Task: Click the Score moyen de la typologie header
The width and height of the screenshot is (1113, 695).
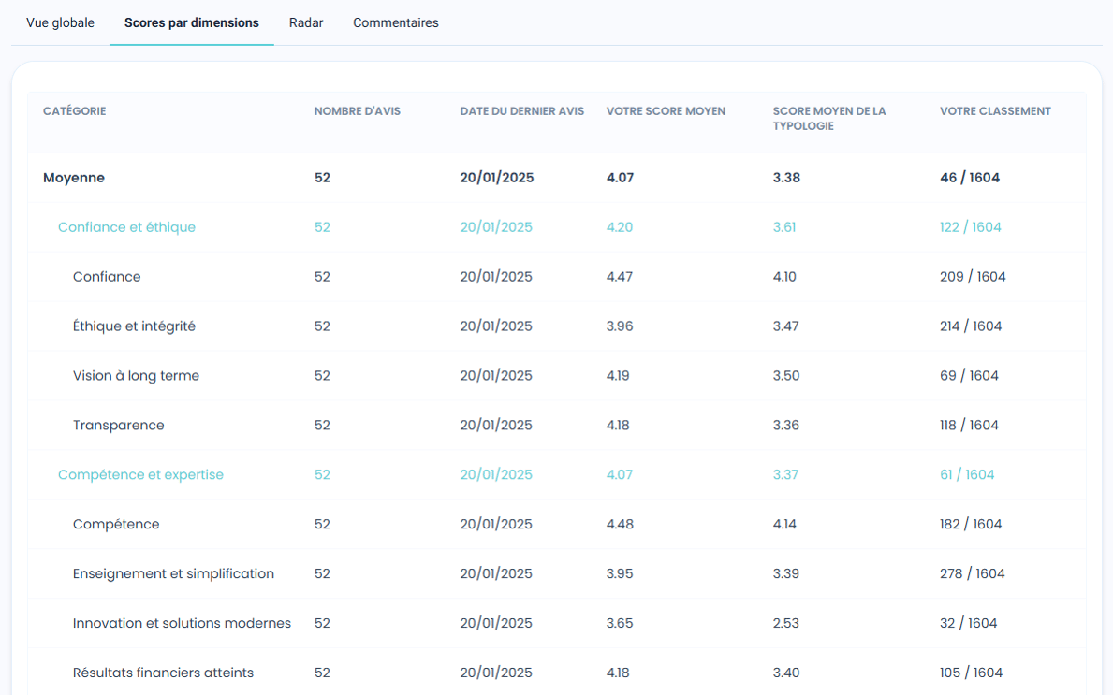Action: (828, 118)
